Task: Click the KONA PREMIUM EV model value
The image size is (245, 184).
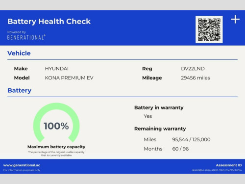Action: coord(69,78)
